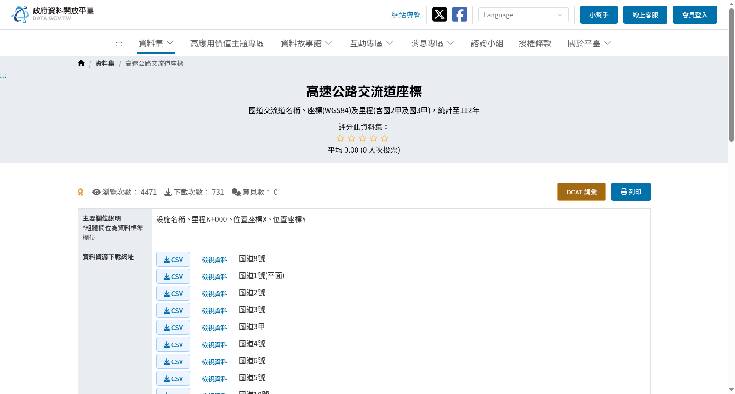Rate dataset with the second star
This screenshot has width=735, height=394.
(x=351, y=138)
